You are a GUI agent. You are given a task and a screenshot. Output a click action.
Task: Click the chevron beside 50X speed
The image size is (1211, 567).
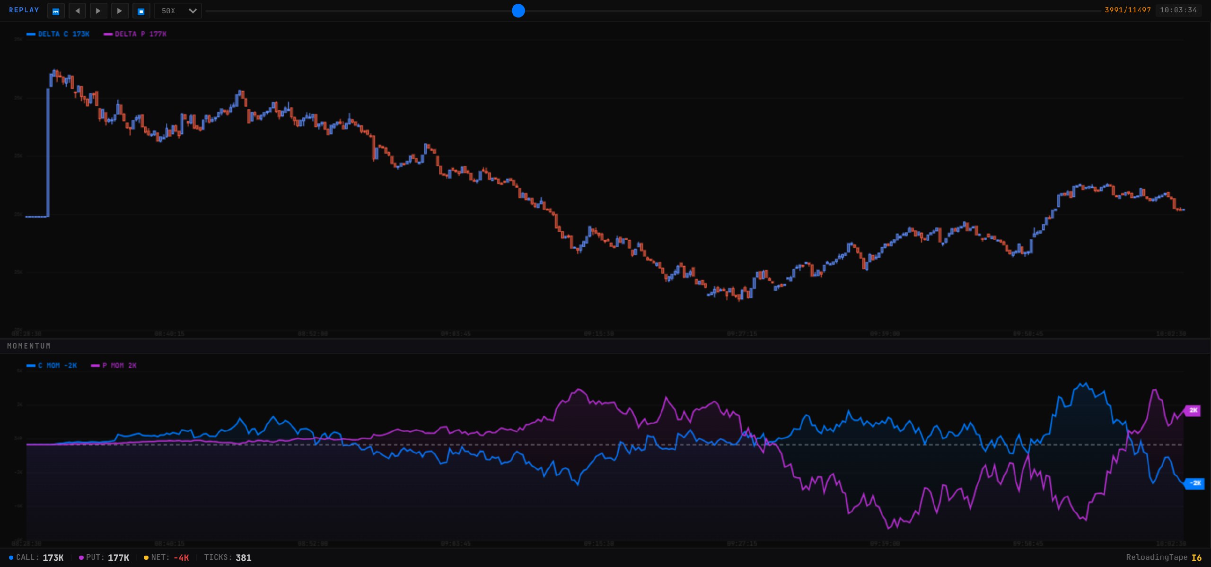click(193, 11)
